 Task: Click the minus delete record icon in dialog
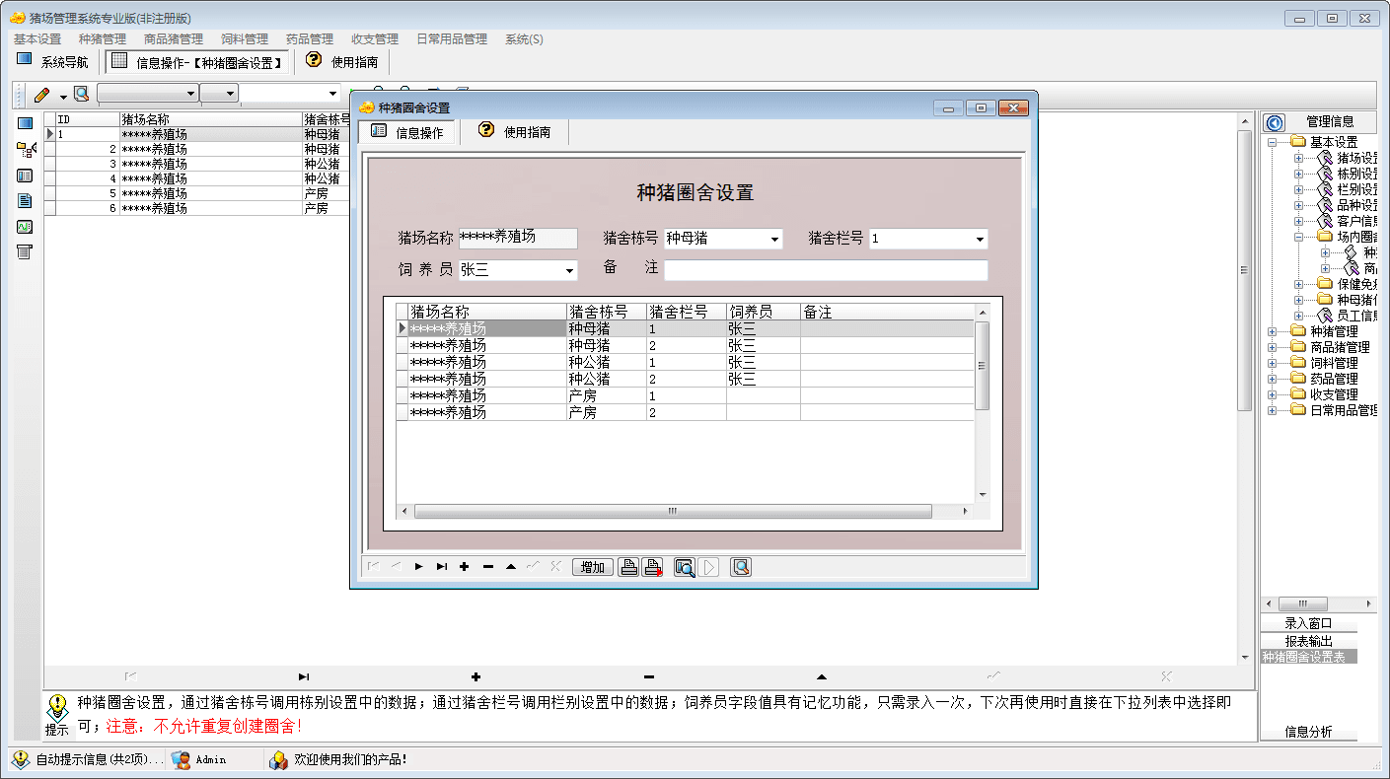pyautogui.click(x=487, y=567)
